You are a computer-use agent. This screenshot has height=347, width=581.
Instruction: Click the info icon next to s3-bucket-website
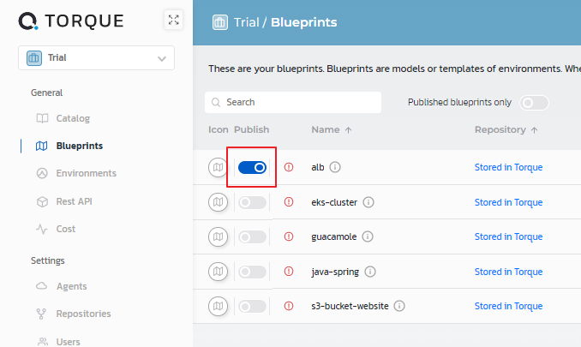coord(399,306)
